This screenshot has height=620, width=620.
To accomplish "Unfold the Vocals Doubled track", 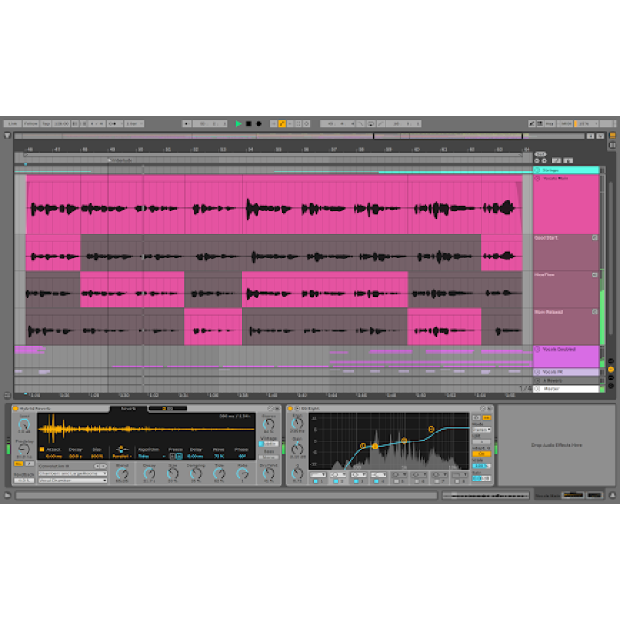I will [537, 350].
